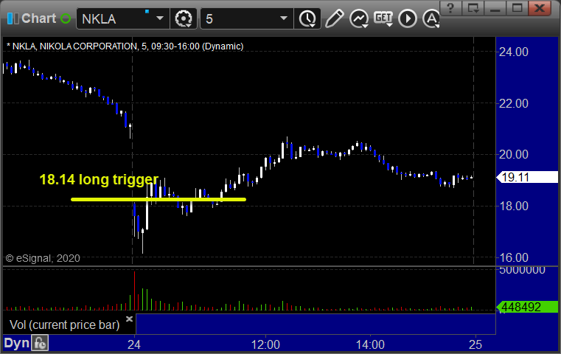The width and height of the screenshot is (561, 354).
Task: Toggle the fx lock icon beside Dyn
Action: point(40,343)
